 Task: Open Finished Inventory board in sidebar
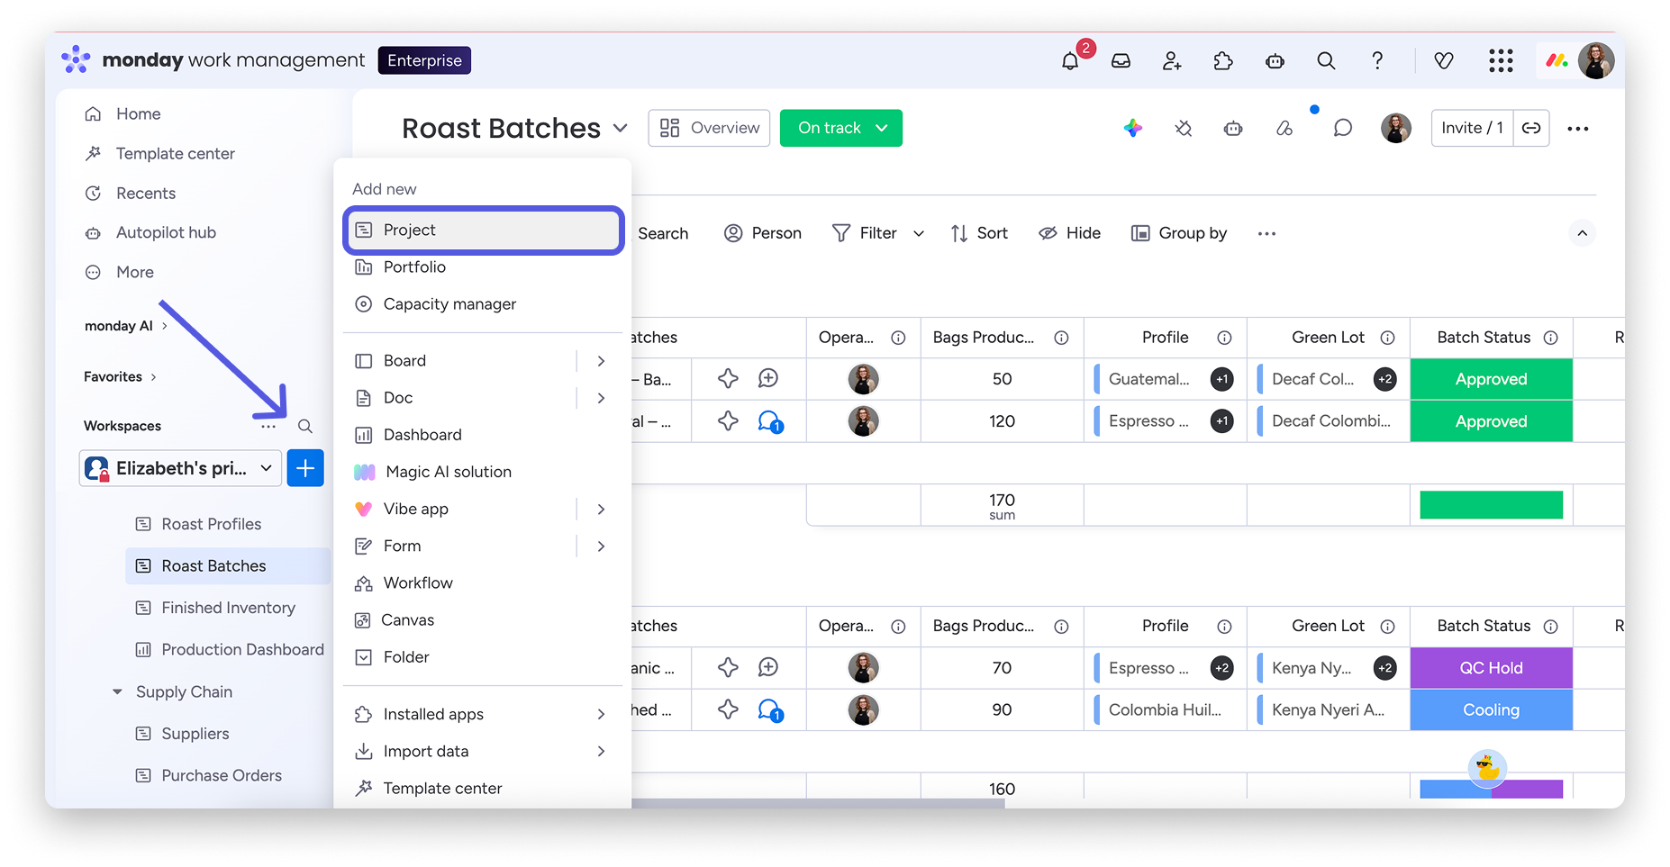coord(228,609)
